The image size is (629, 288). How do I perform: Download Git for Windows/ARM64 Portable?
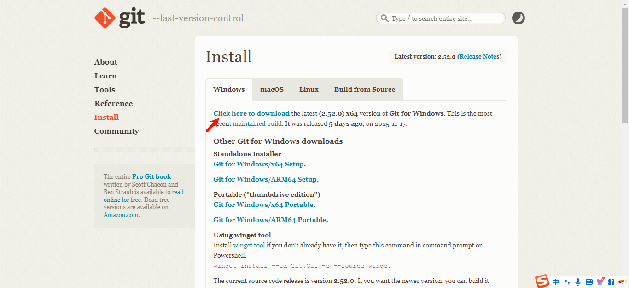coord(270,220)
